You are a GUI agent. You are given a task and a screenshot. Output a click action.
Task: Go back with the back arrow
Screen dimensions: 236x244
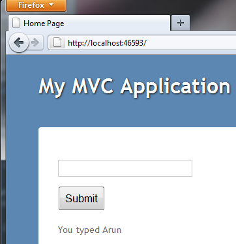[19, 42]
